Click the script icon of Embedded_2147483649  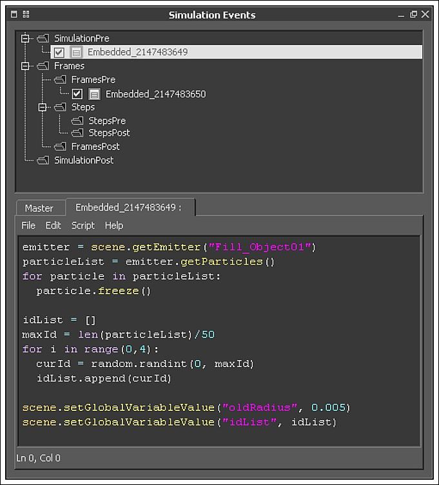coord(76,52)
